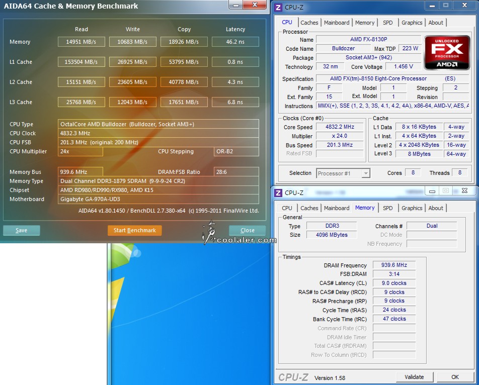Click DRAM:FSB Ratio field 28:6
The height and width of the screenshot is (385, 479).
[x=236, y=172]
